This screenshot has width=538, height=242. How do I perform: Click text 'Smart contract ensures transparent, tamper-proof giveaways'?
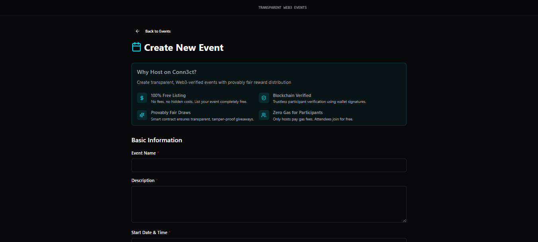[x=202, y=119]
